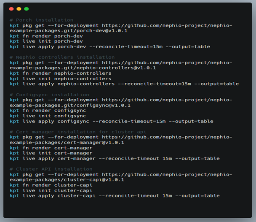Viewport: 256px width, 222px height.
Task: Click 'kpt live apply cluster-capi' command line
Action: click(115, 196)
